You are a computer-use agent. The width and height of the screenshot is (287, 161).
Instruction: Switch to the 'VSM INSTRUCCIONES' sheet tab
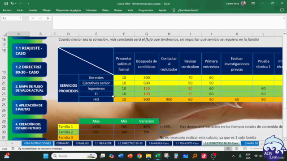coord(37,143)
